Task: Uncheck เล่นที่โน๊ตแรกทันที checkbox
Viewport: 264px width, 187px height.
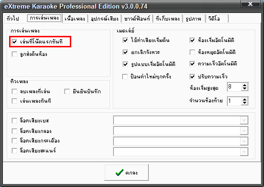Action: pos(14,42)
